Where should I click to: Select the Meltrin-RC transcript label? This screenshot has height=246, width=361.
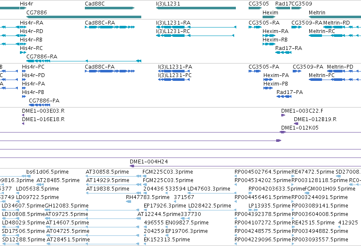pos(322,31)
